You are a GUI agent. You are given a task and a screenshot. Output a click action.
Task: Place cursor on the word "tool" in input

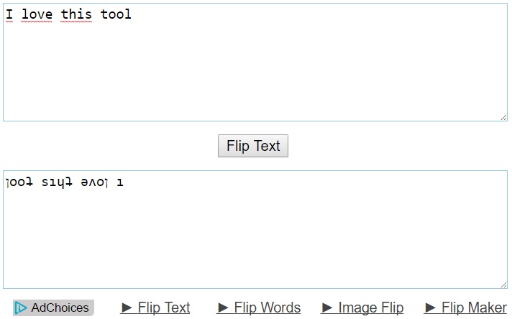pyautogui.click(x=116, y=14)
